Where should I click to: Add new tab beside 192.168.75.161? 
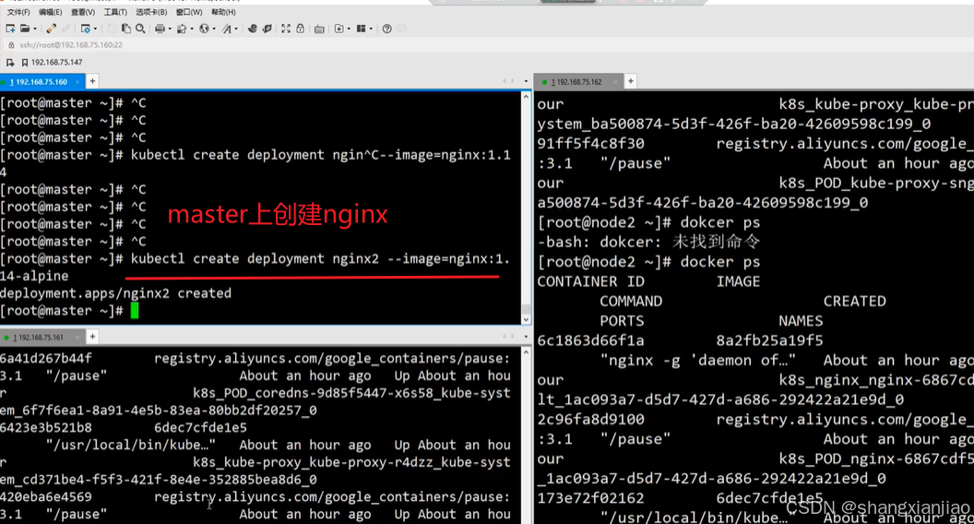click(x=92, y=337)
